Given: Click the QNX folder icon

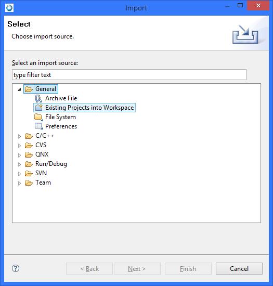Looking at the screenshot, I should 29,154.
